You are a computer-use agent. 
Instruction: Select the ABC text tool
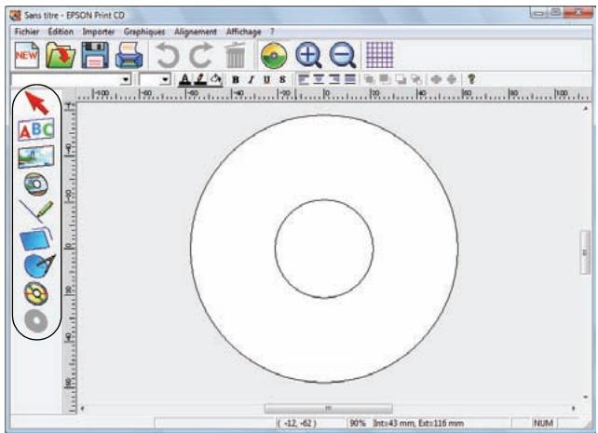(36, 129)
